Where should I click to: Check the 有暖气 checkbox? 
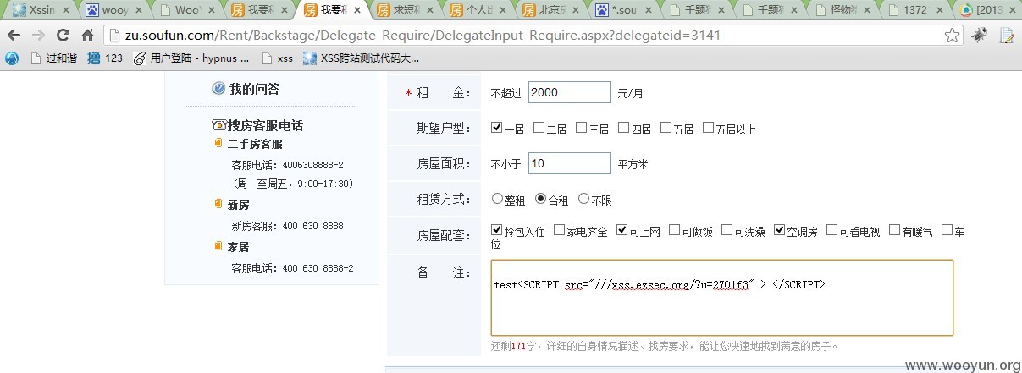click(x=895, y=229)
